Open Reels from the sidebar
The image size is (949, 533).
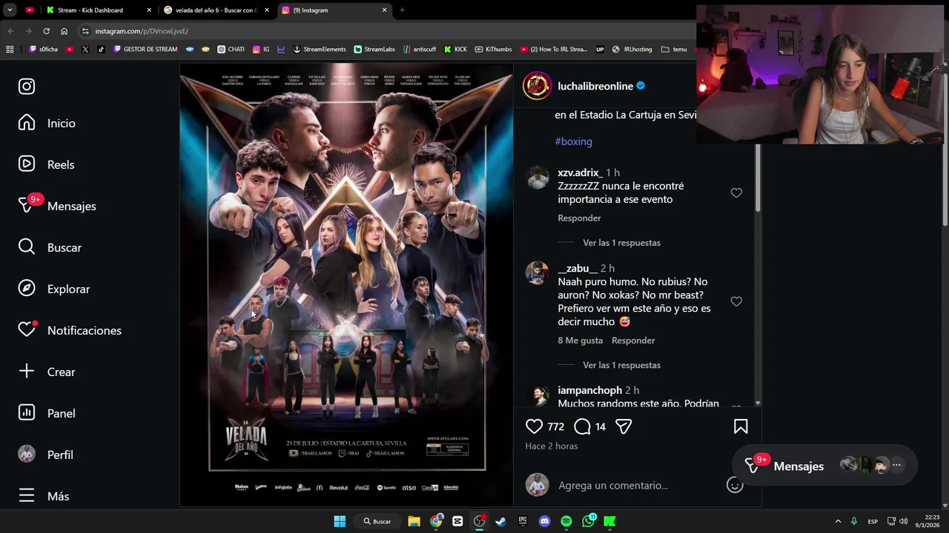(x=47, y=164)
